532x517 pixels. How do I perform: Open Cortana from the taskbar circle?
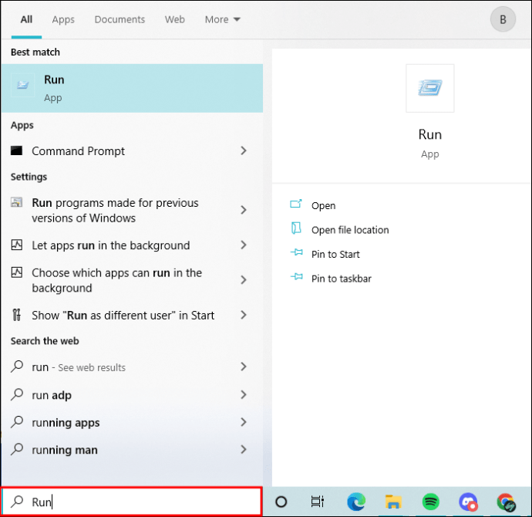(281, 502)
